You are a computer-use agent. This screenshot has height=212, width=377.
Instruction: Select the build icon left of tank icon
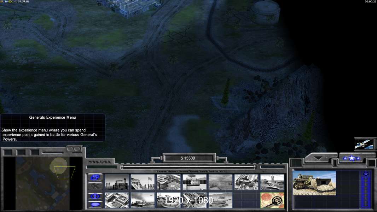point(195,200)
